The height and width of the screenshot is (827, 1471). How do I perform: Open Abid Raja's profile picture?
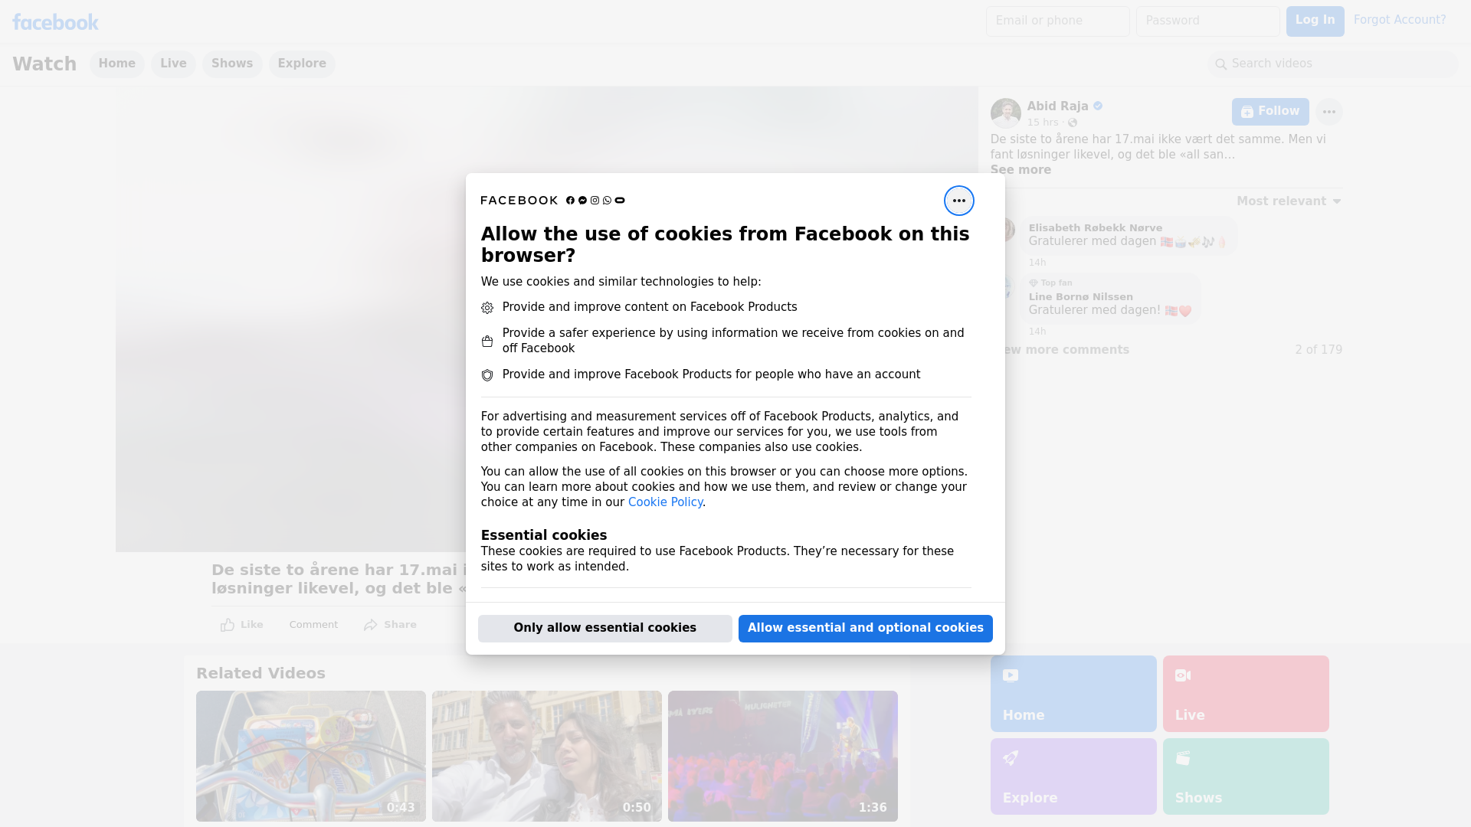[x=1005, y=113]
